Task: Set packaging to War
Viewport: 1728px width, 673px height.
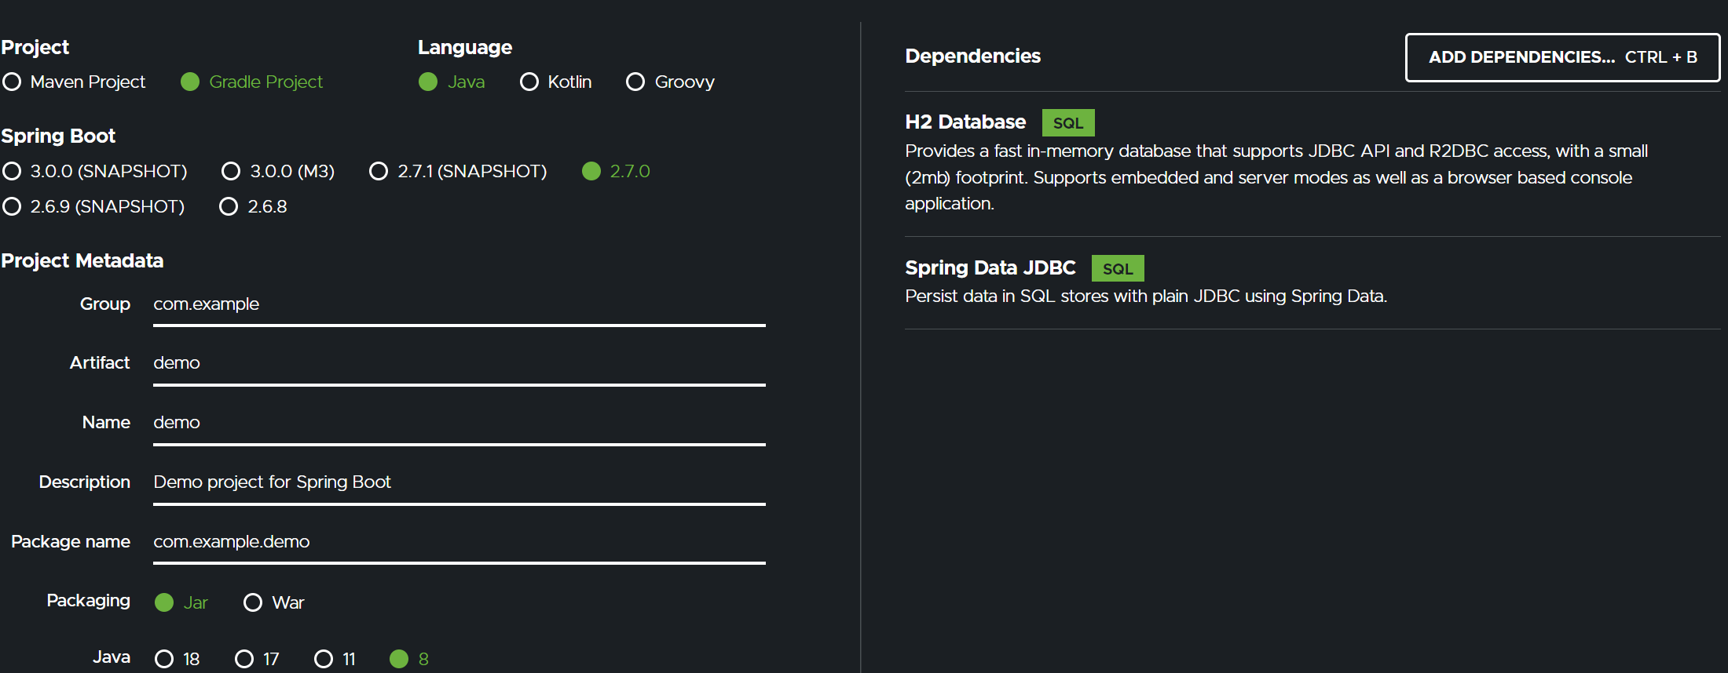Action: [x=273, y=602]
